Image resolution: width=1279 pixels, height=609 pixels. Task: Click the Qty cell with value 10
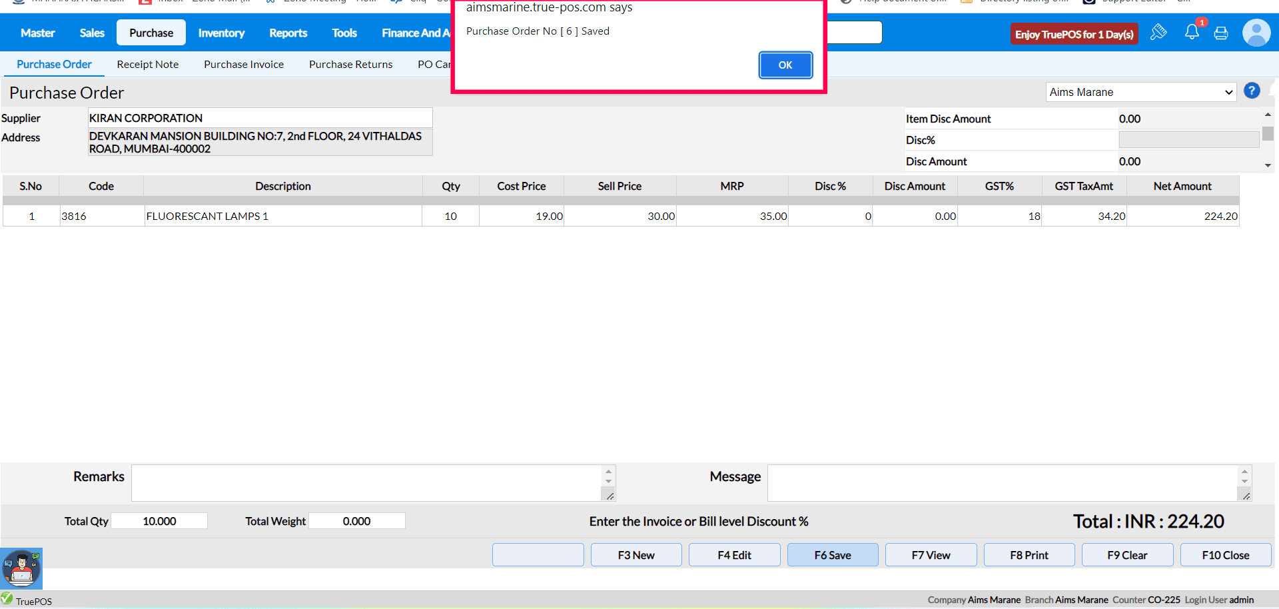tap(451, 216)
